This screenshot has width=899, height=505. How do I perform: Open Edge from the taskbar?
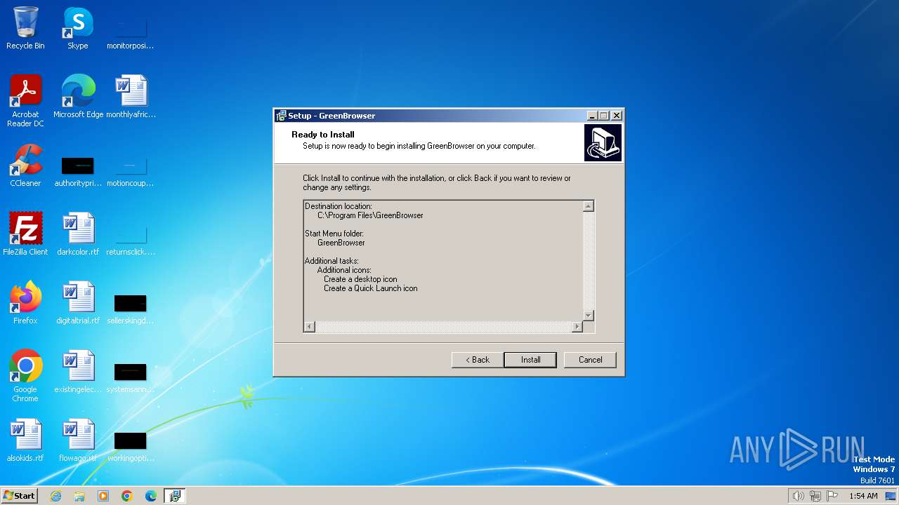(x=151, y=496)
